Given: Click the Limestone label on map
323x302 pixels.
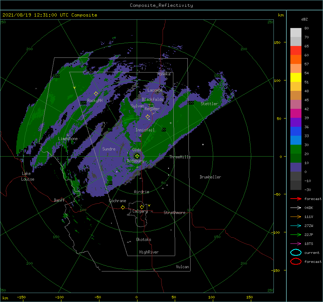Looking at the screenshot, I should pyautogui.click(x=68, y=139).
